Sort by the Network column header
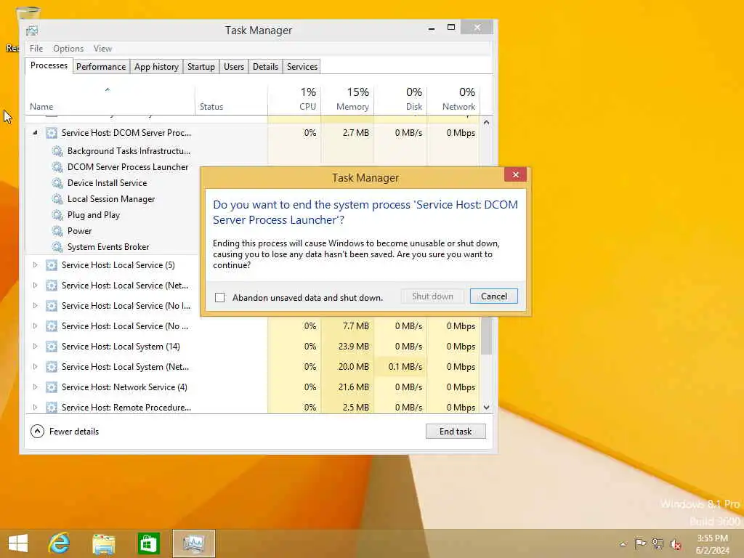 (453, 100)
